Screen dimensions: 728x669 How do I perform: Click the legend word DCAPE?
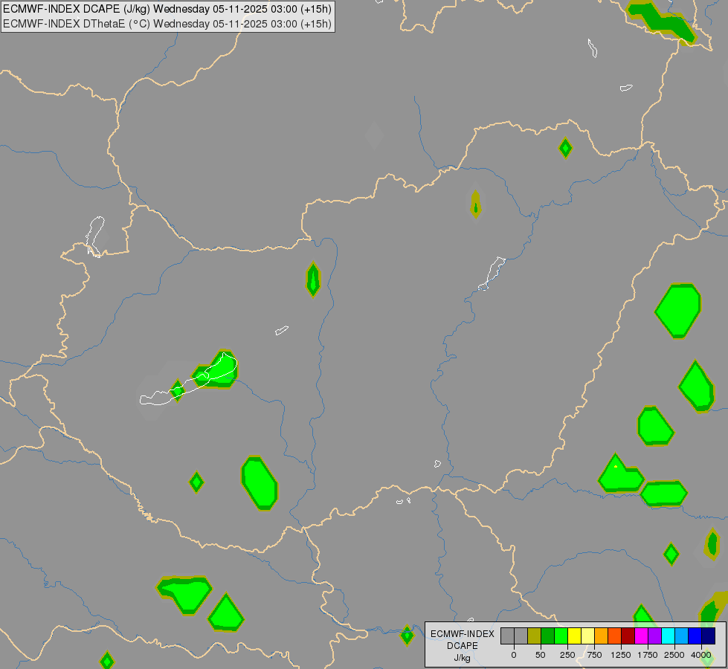click(x=463, y=646)
